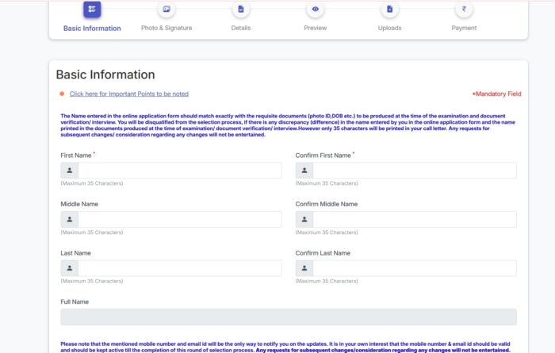This screenshot has height=353, width=555.
Task: Click the Basic Information step icon
Action: coord(92,10)
